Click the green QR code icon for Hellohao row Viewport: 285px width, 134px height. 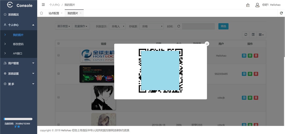(x=250, y=55)
